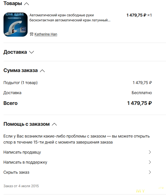Click arrow icon next to Скрыть заказ
The height and width of the screenshot is (195, 166).
point(150,172)
